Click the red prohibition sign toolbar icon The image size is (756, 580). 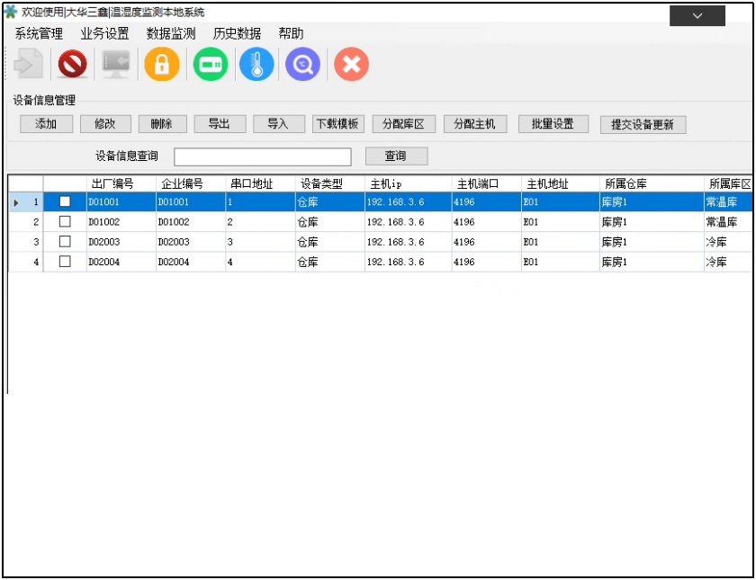[73, 65]
